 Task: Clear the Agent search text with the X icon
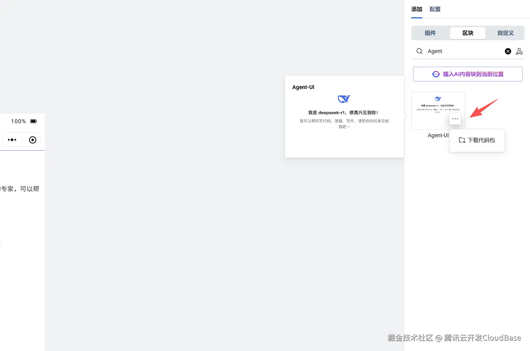[x=508, y=51]
